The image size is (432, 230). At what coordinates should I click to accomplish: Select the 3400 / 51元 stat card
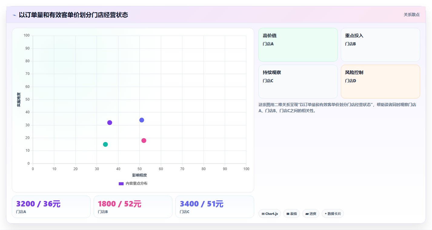(215, 207)
